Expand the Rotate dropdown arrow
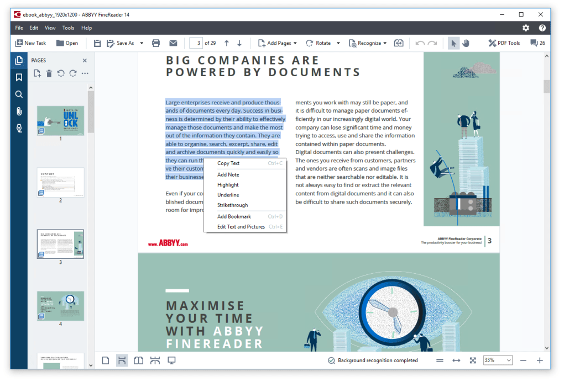This screenshot has height=382, width=564. click(338, 43)
